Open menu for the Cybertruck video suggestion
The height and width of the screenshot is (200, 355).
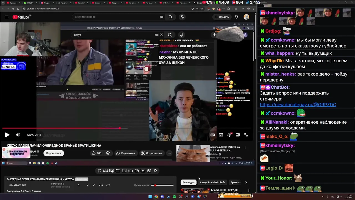click(x=245, y=147)
